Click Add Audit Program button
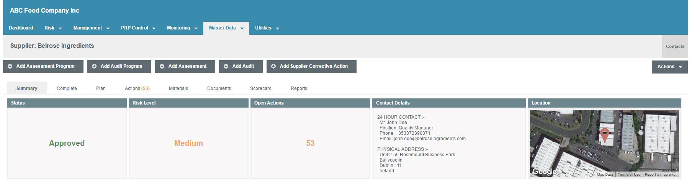The height and width of the screenshot is (188, 689). 119,66
